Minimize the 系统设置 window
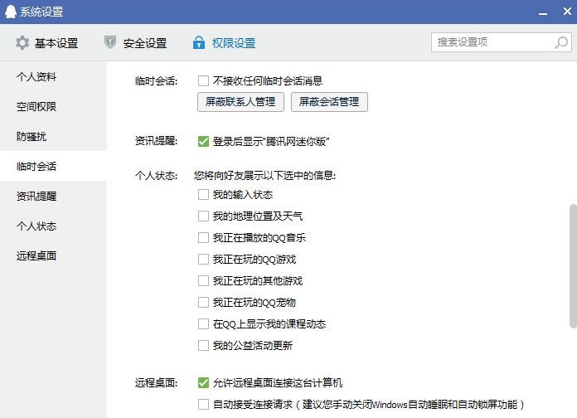Screen dimensions: 577x418 coord(543,13)
